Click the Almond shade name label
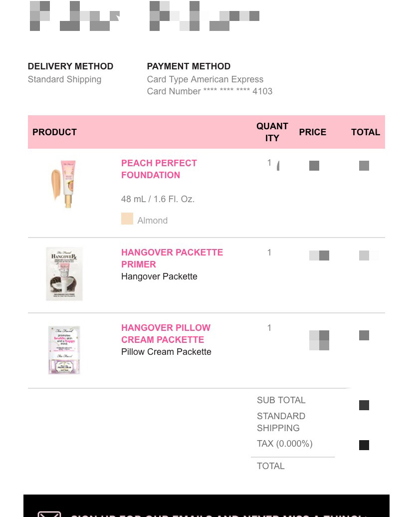Viewport: 413px width, 517px height. pos(152,220)
